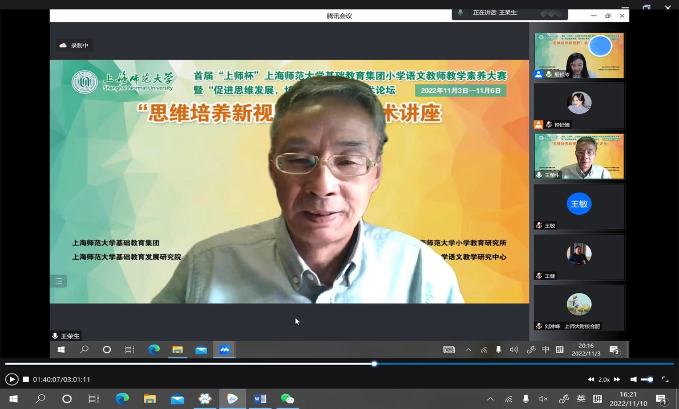Click the fast-forward arrows right of 2.0x

click(x=617, y=379)
